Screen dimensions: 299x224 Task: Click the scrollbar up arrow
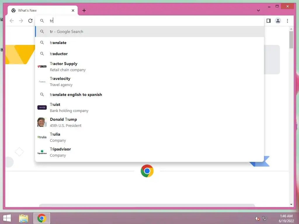tap(291, 29)
